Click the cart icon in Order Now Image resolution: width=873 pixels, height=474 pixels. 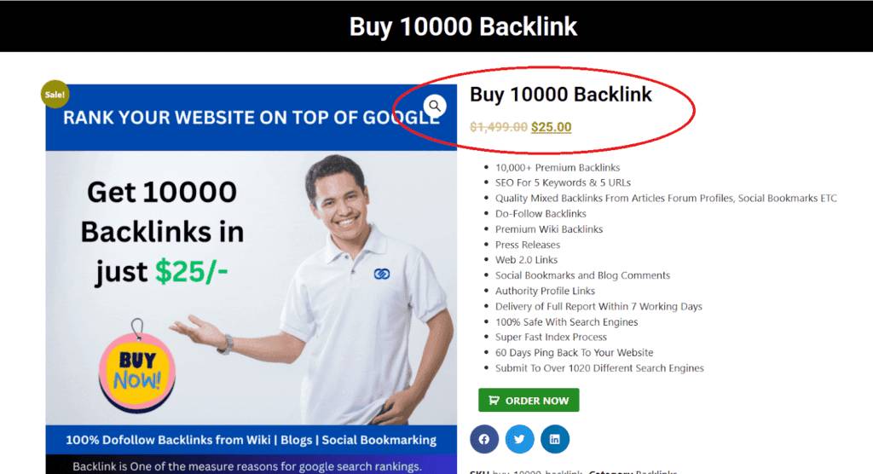[x=494, y=400]
